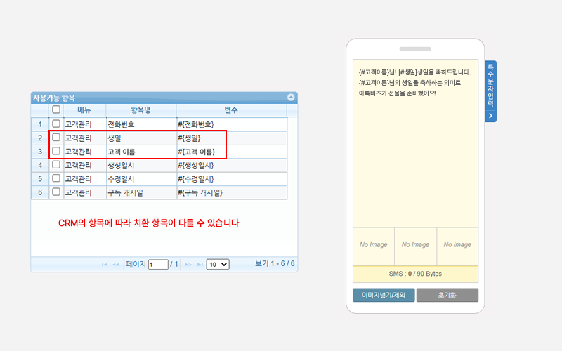Go to last page in pager

(200, 265)
